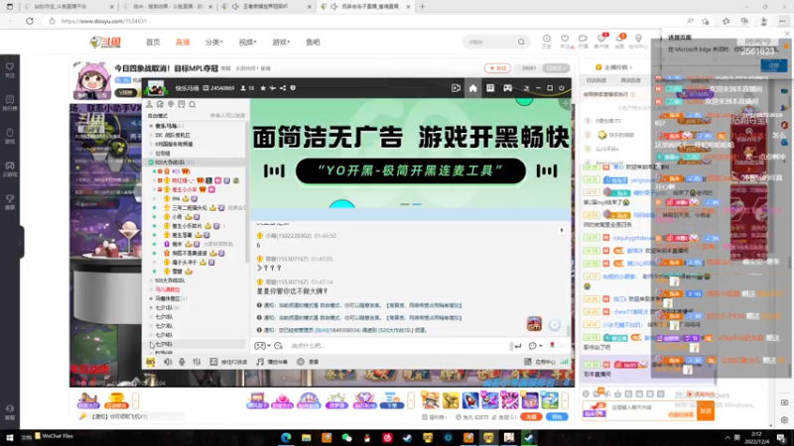The image size is (794, 446).
Task: Click the 自由模式 mode label
Action: 158,116
